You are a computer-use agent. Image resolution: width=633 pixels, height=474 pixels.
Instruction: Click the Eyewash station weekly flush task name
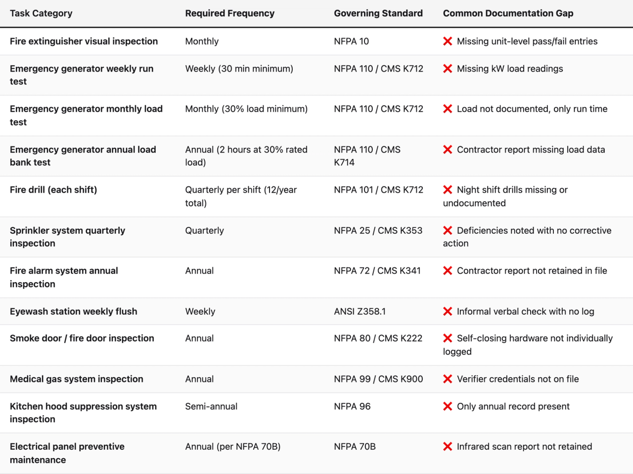coord(74,311)
